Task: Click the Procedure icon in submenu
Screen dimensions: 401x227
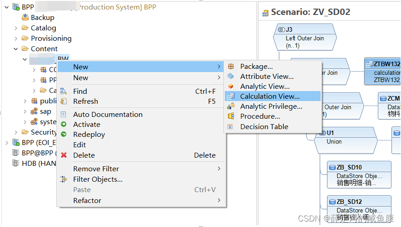Action: pos(231,116)
